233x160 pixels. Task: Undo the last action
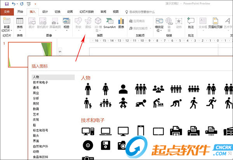[x=14, y=4]
